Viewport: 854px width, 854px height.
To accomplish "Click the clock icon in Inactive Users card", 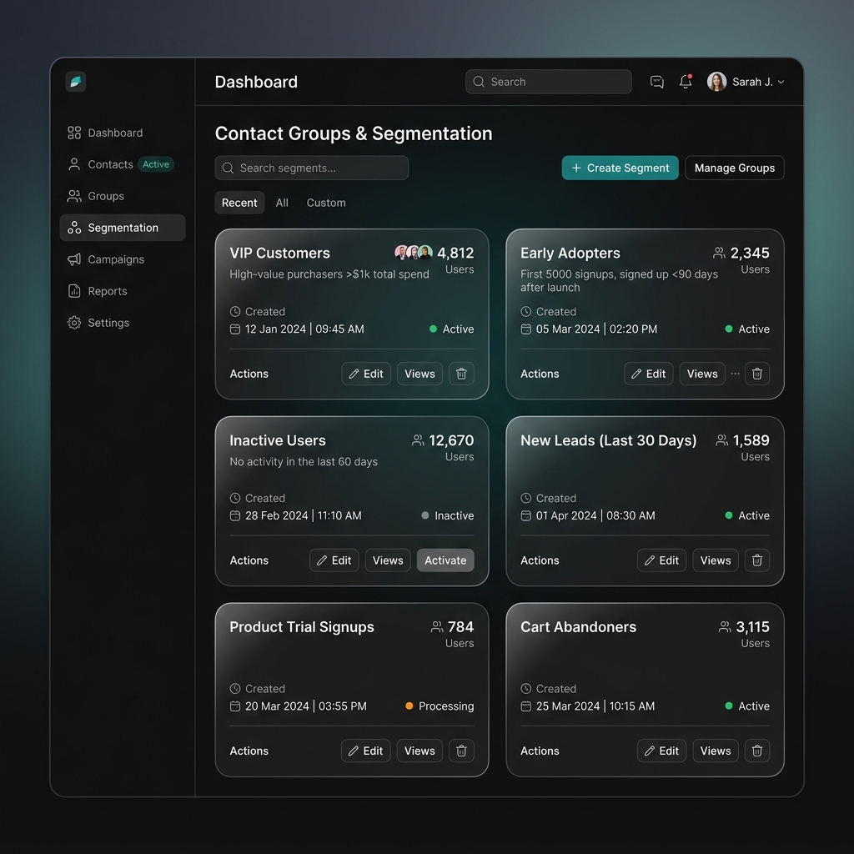I will tap(234, 498).
